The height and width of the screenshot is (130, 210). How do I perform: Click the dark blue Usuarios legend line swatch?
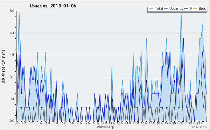166,9
